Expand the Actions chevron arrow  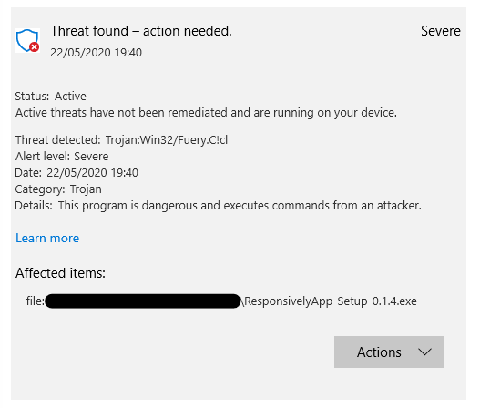[425, 352]
